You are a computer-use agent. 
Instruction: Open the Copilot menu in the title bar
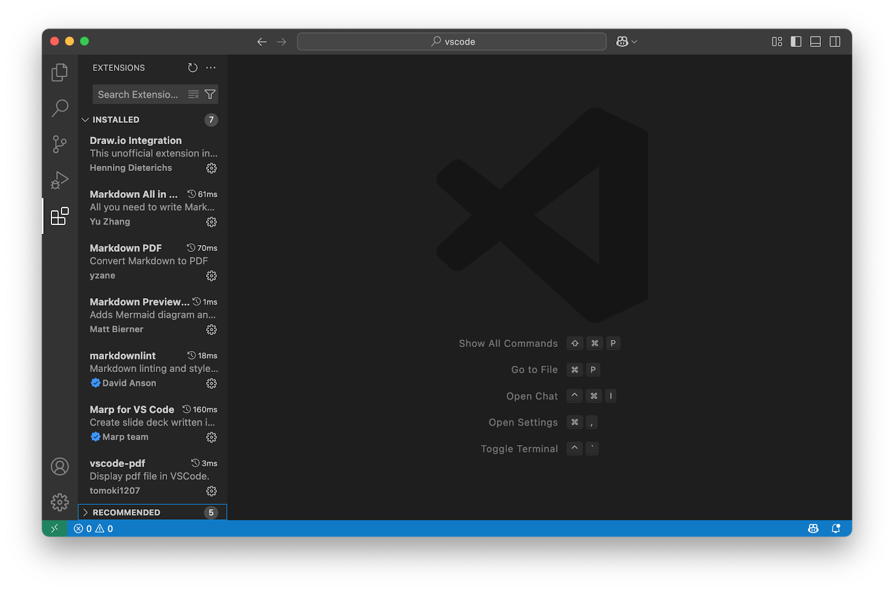(626, 42)
